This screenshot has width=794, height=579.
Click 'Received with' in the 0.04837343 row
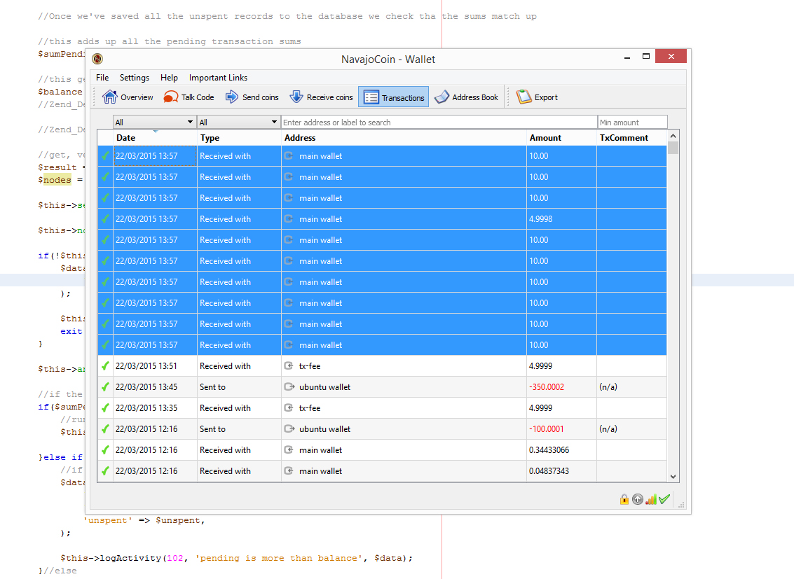pyautogui.click(x=226, y=470)
